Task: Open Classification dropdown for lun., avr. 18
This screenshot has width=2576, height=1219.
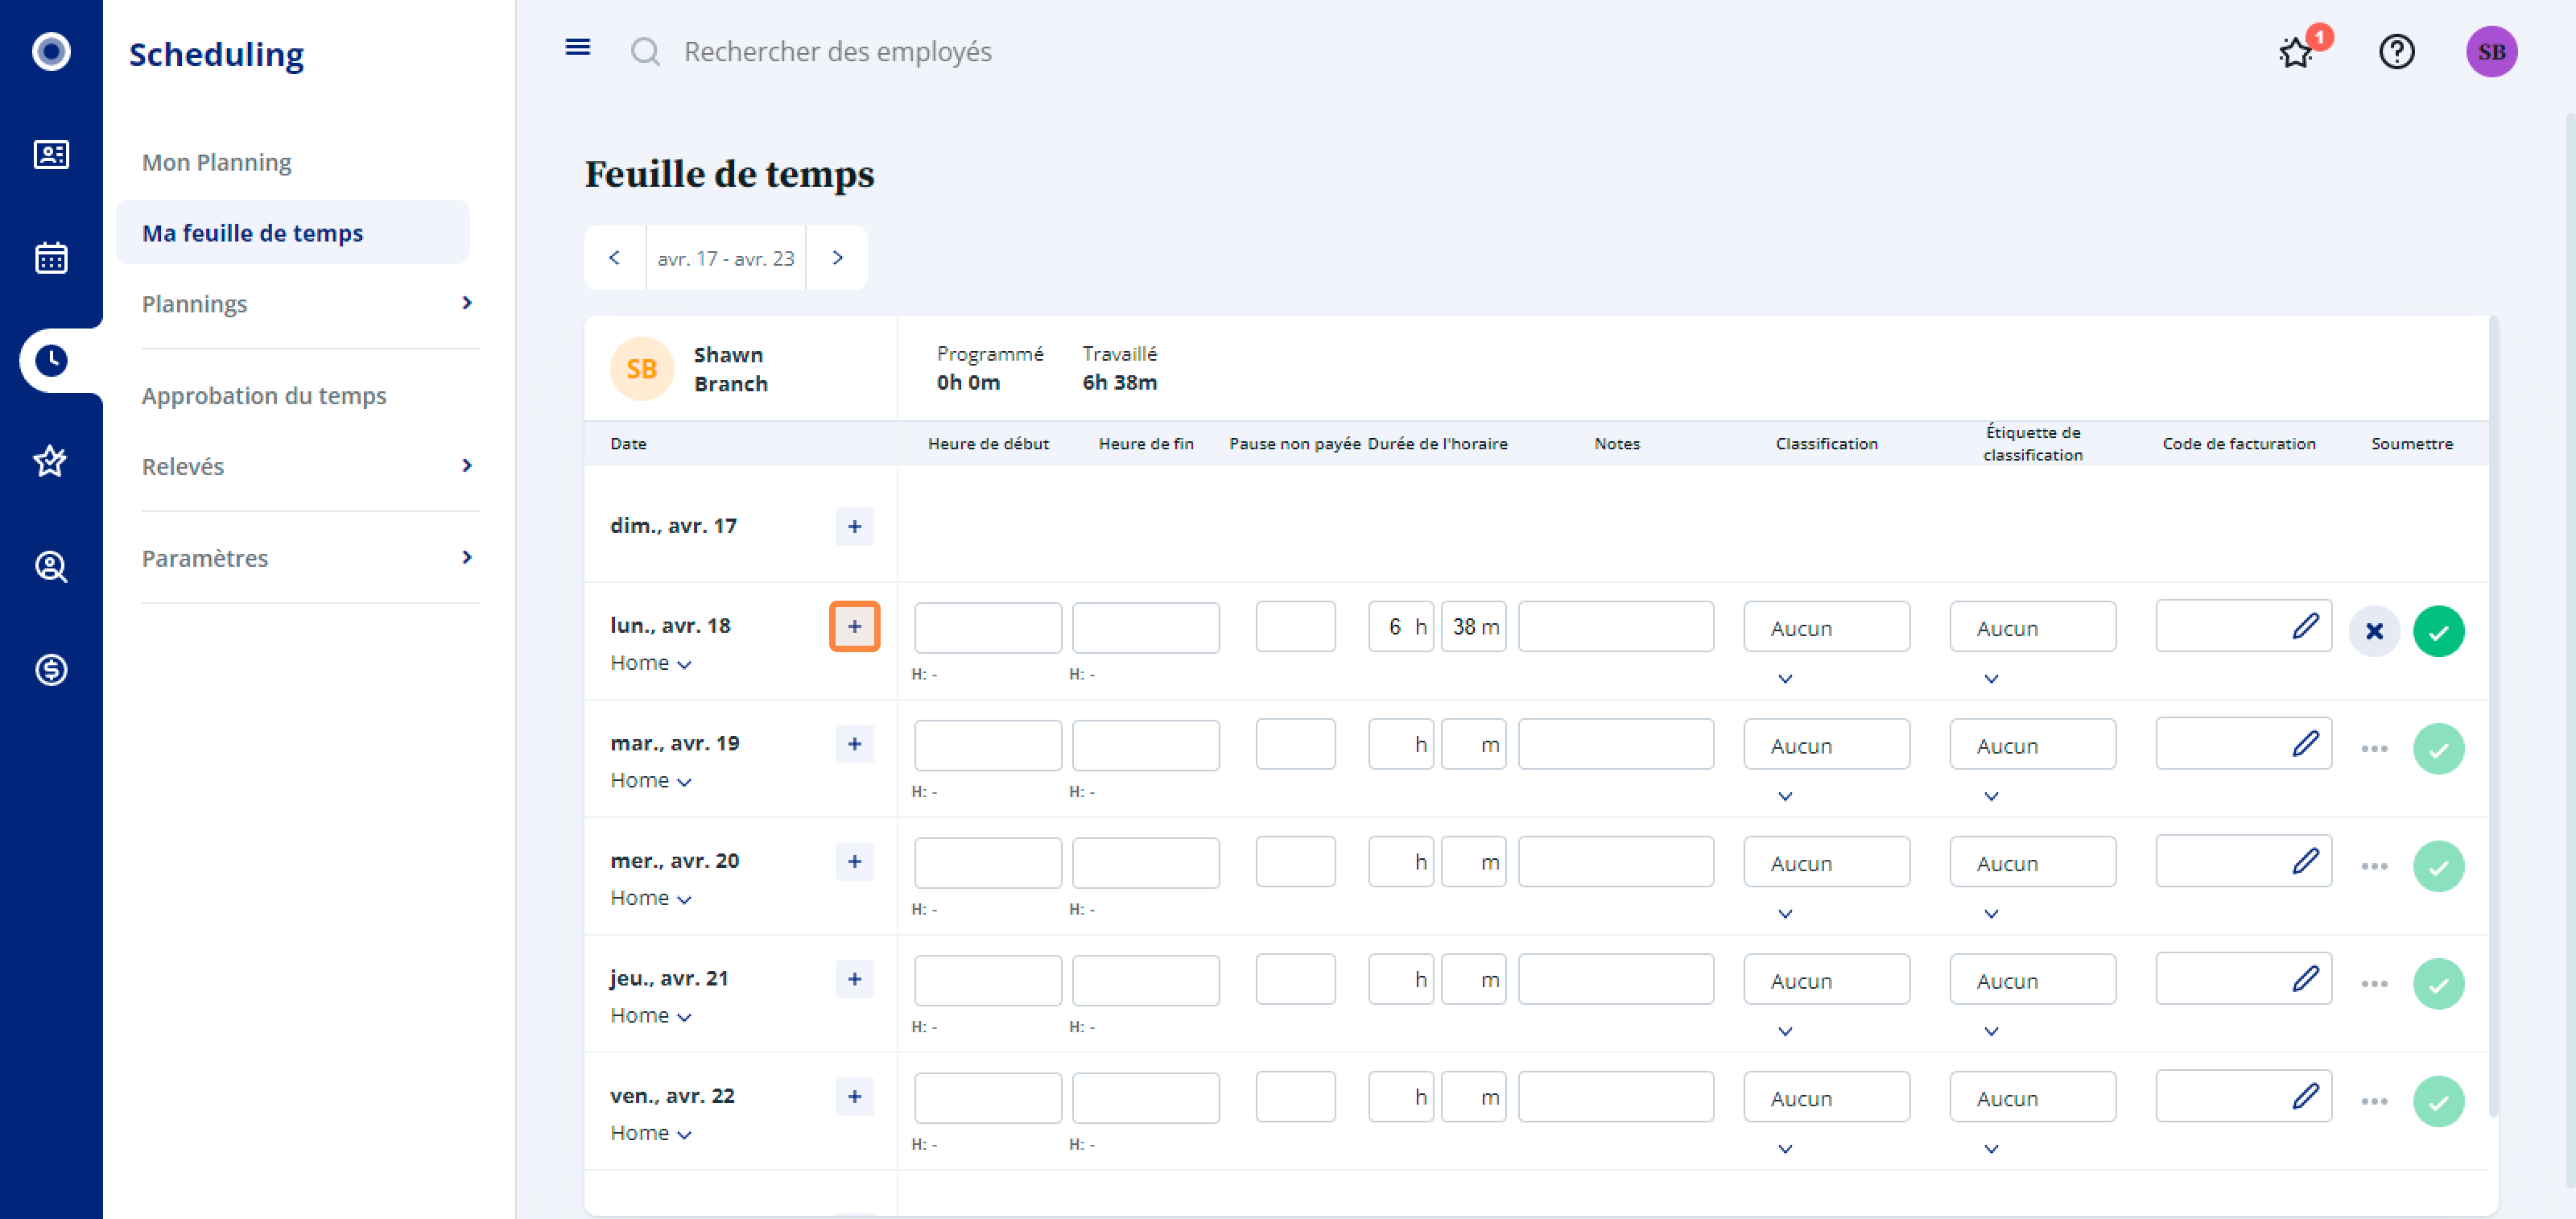Action: click(1826, 627)
